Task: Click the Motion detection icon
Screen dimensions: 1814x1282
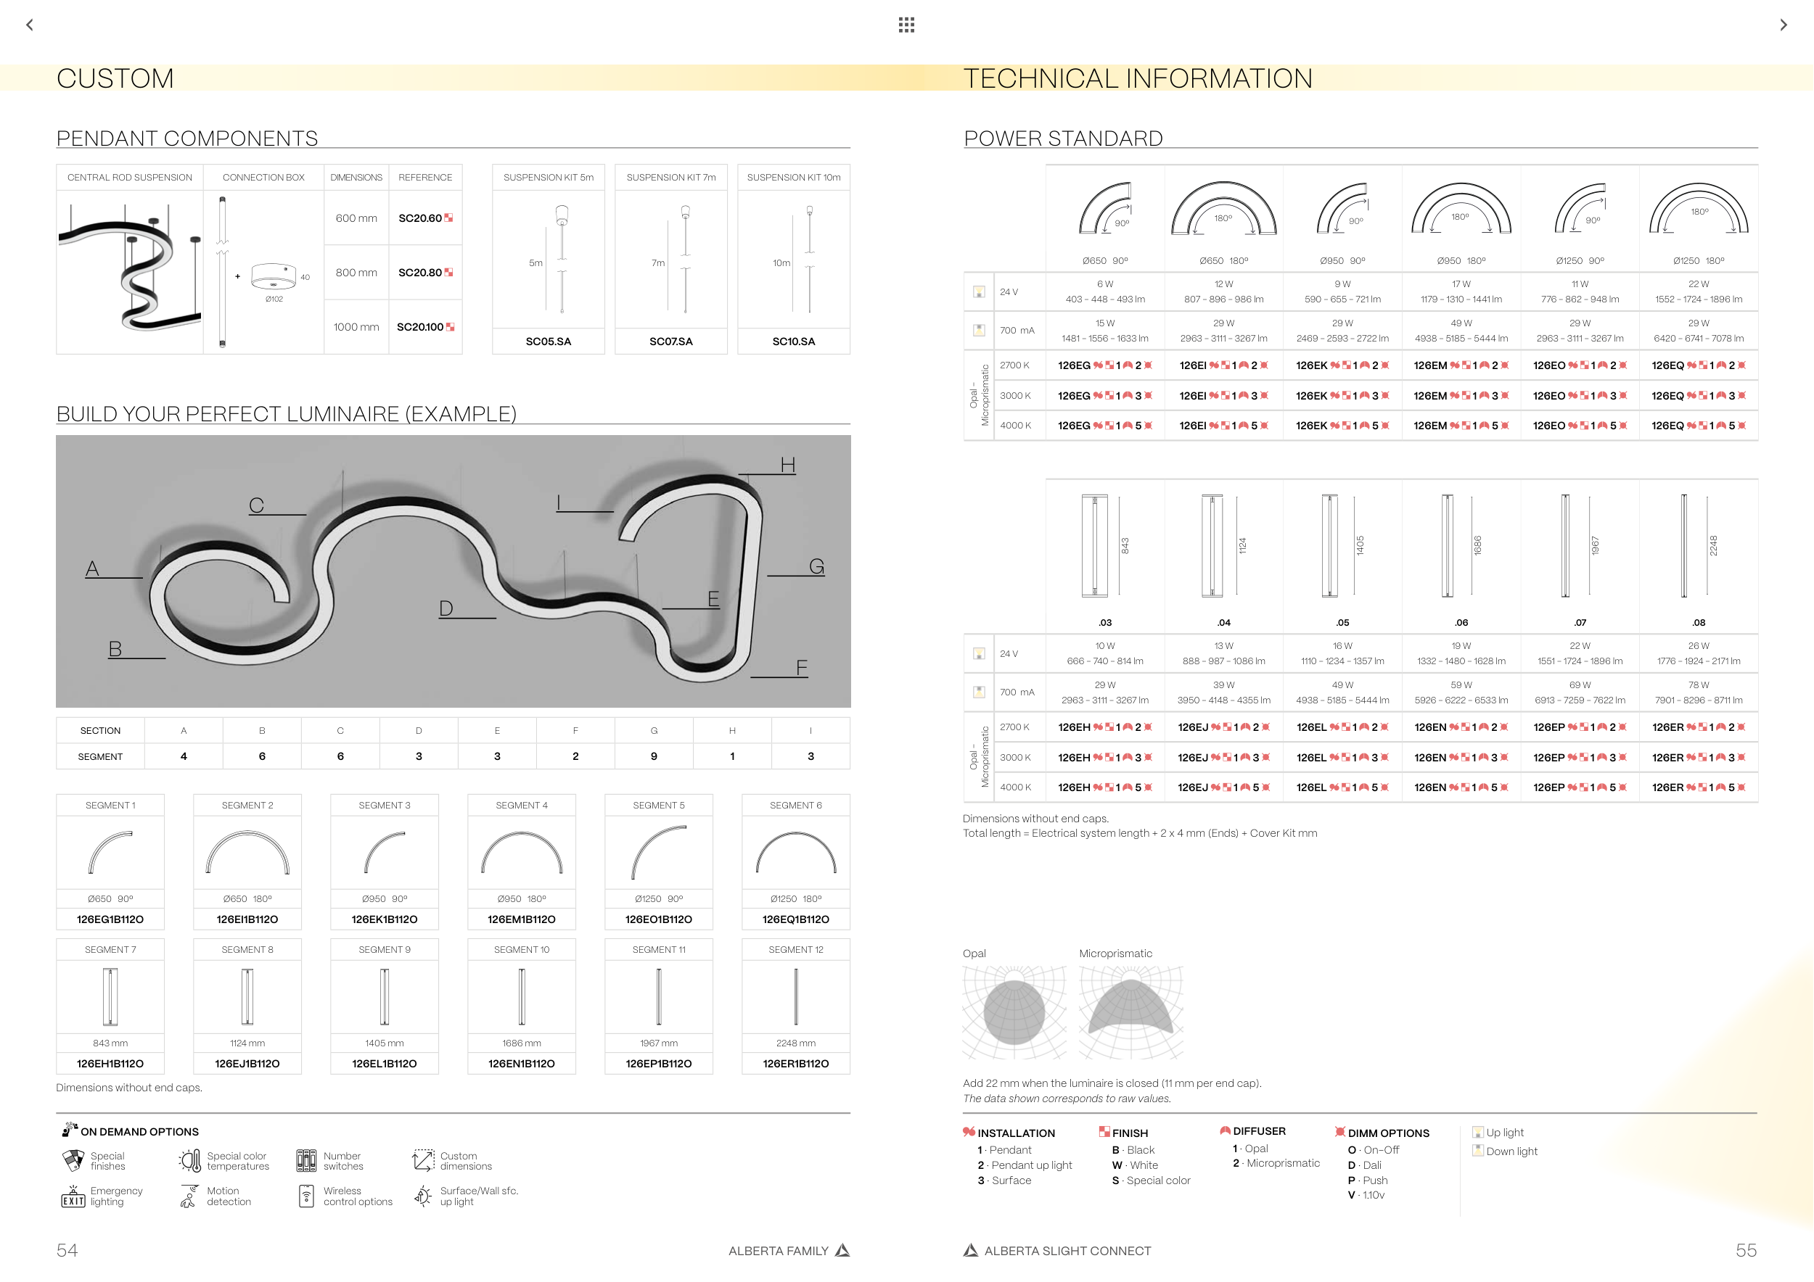Action: [x=189, y=1196]
